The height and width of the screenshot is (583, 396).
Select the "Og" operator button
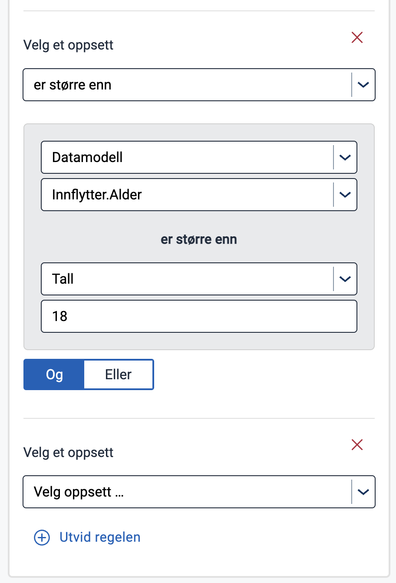53,374
